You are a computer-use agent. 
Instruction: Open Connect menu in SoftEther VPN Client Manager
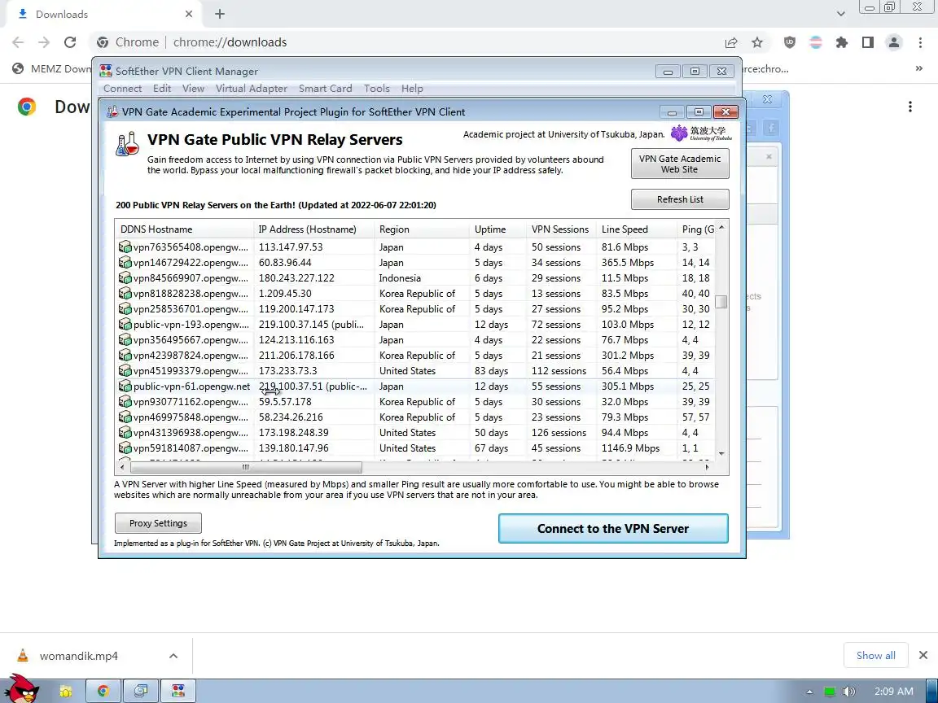[x=123, y=89]
